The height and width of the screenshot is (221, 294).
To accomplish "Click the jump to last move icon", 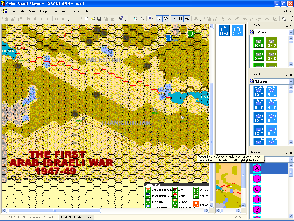I will pyautogui.click(x=48, y=19).
